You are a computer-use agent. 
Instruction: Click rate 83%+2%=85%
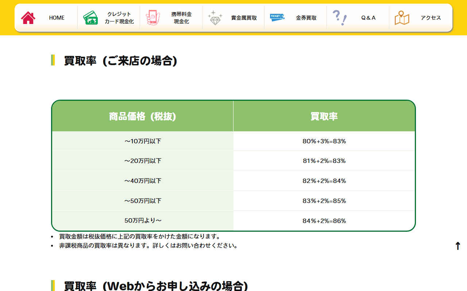click(x=324, y=201)
